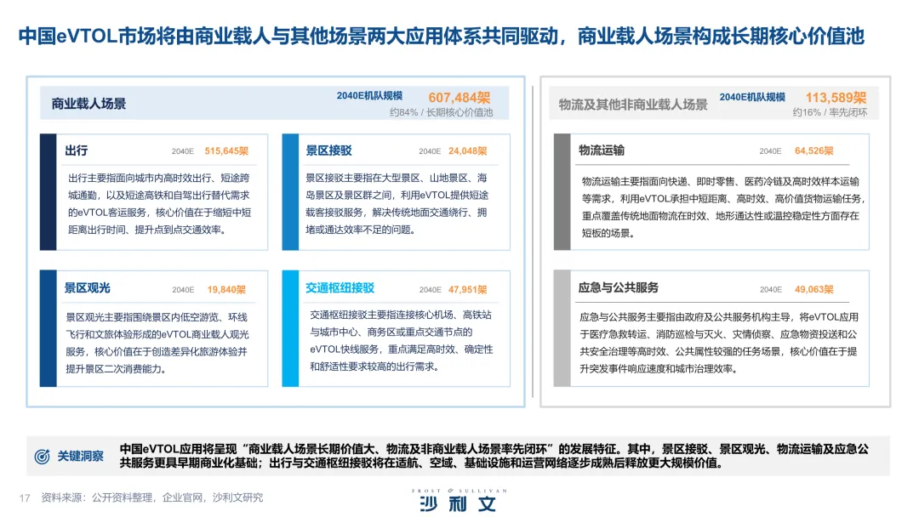The height and width of the screenshot is (517, 919).
Task: Click the fleet figure 607,484架
Action: click(459, 97)
